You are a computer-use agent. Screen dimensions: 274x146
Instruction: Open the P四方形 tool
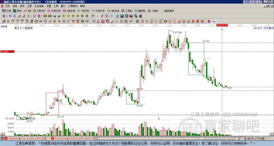click(39, 11)
